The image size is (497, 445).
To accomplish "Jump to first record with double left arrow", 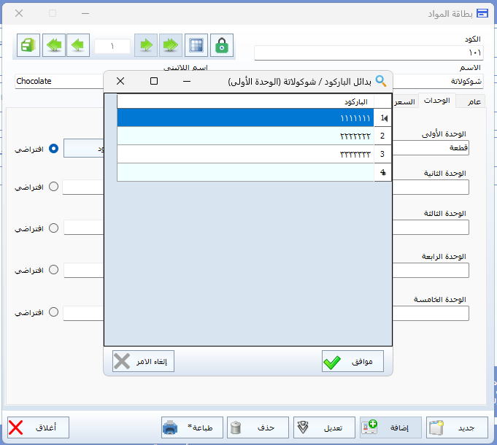I will click(54, 45).
